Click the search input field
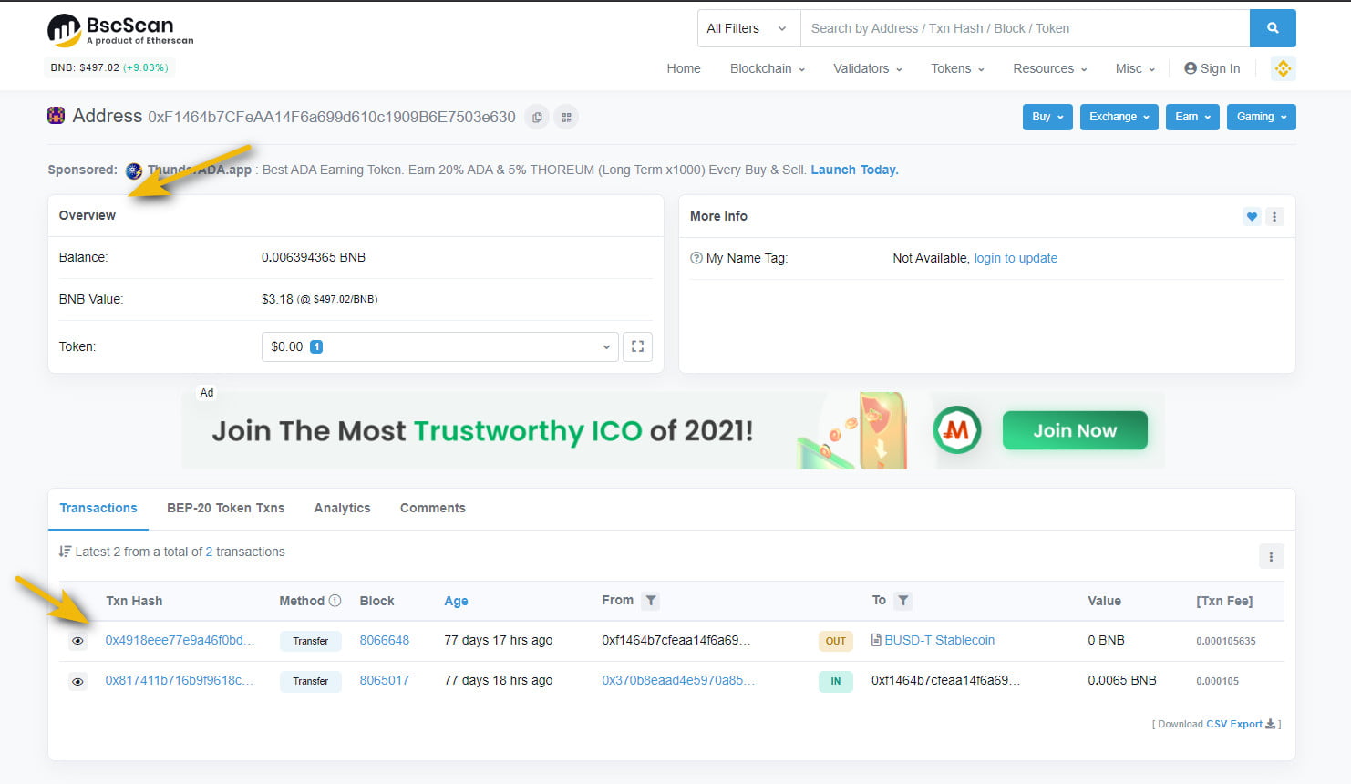Screen dimensions: 1351x784 1025,28
